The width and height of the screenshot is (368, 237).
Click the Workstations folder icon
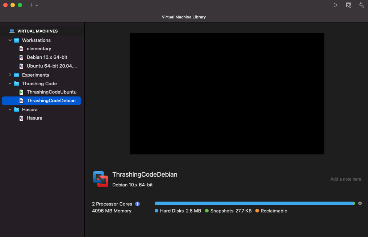pos(17,40)
